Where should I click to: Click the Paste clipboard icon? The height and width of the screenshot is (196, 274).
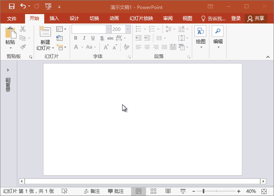(x=10, y=33)
